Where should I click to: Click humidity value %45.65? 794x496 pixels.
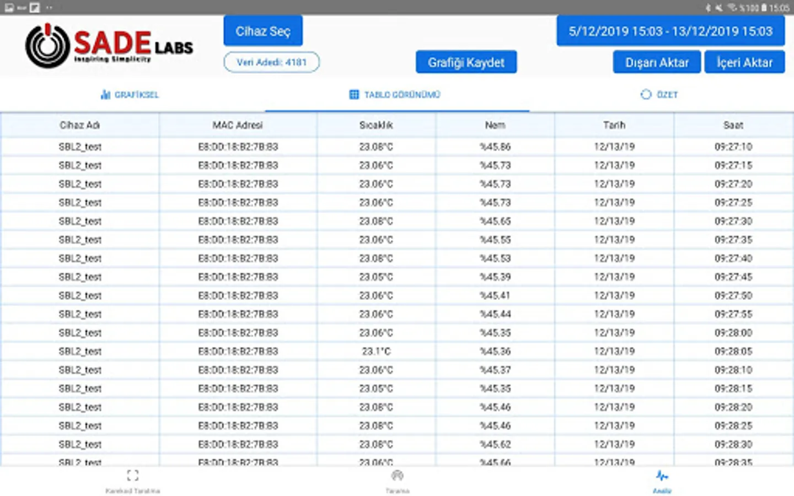pos(495,221)
